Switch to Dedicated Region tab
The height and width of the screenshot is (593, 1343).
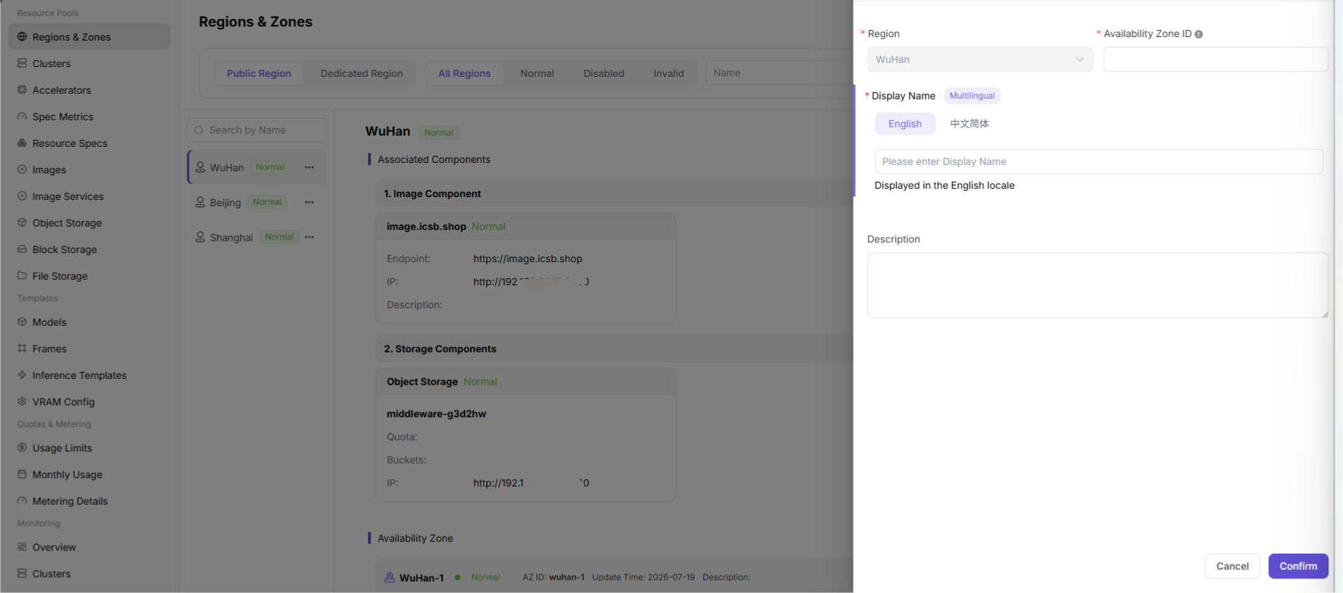click(362, 73)
